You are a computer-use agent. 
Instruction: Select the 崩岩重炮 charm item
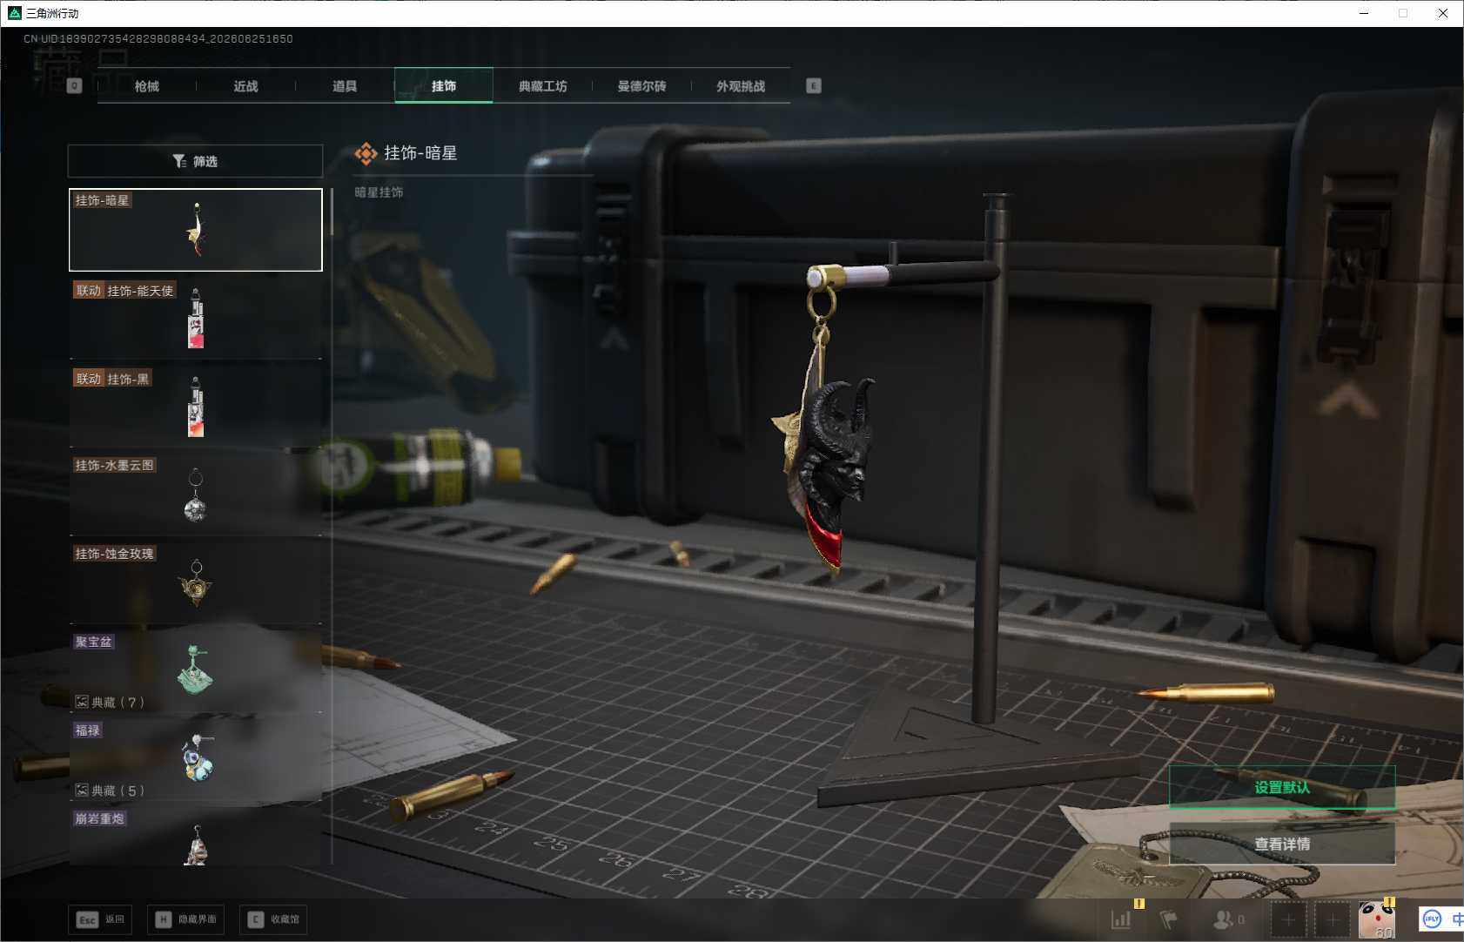(x=196, y=836)
